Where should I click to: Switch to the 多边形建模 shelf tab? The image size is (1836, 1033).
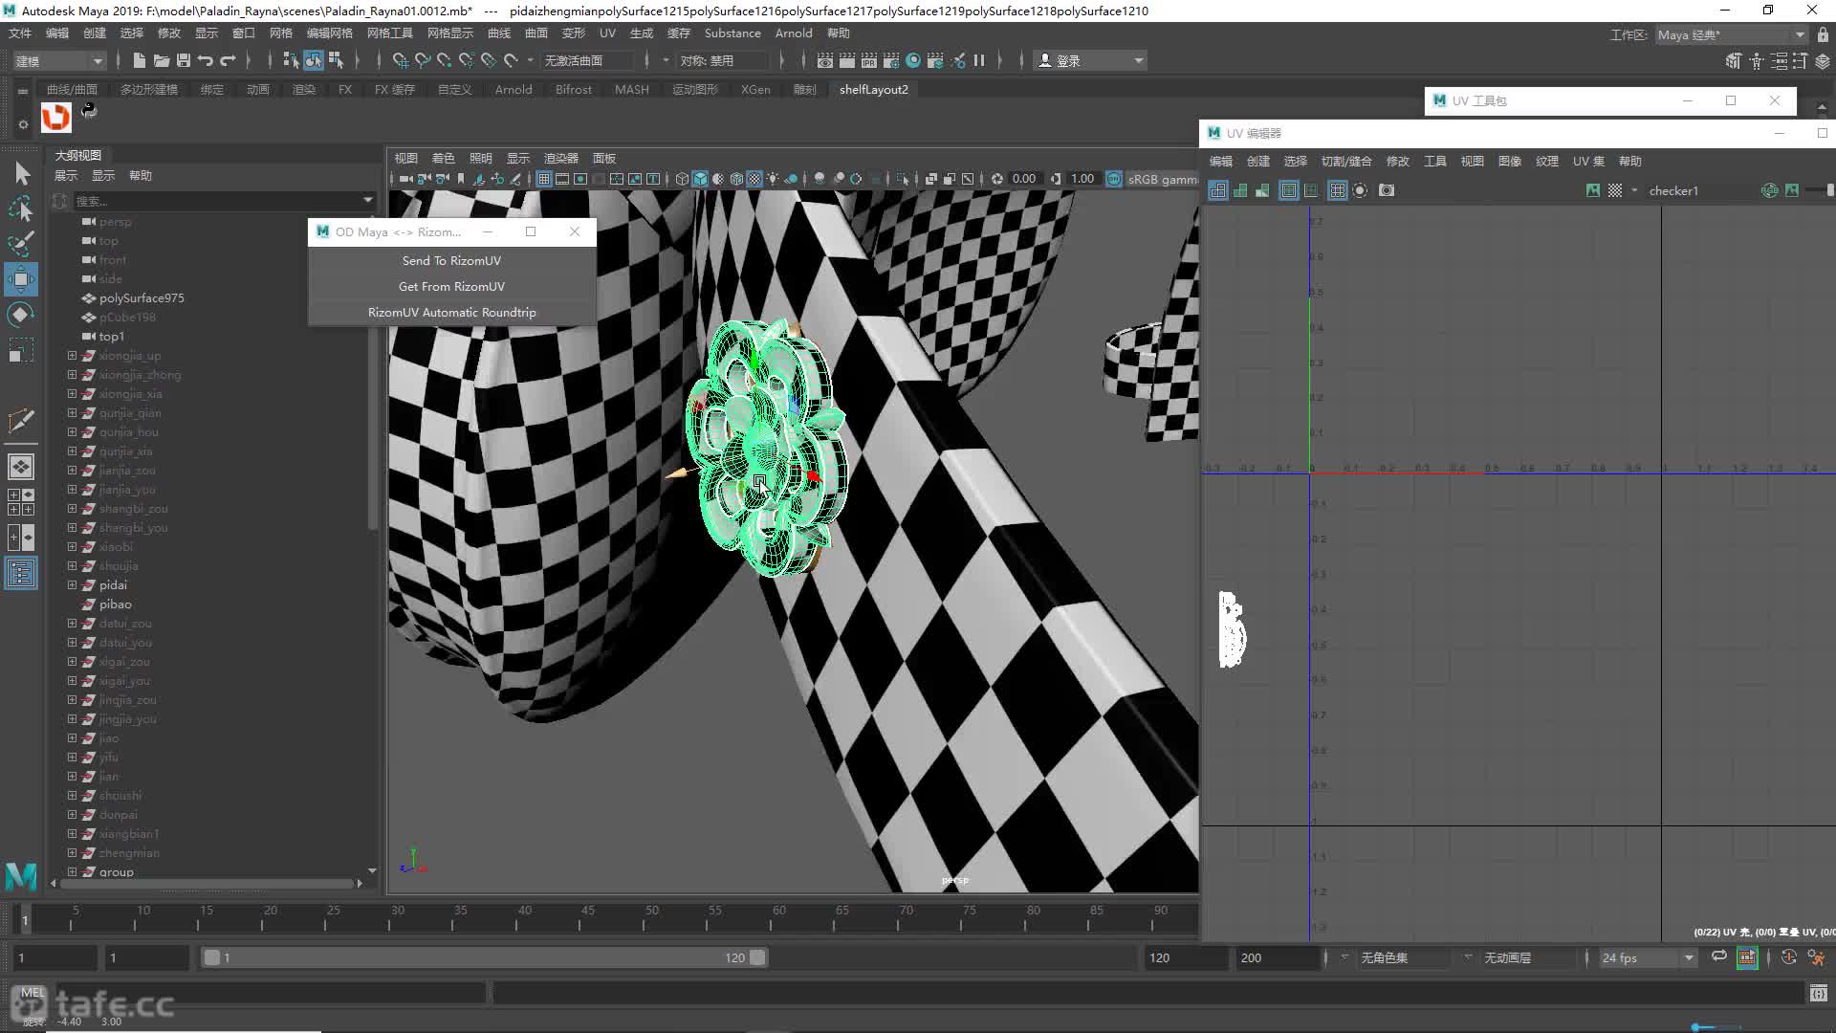coord(149,89)
